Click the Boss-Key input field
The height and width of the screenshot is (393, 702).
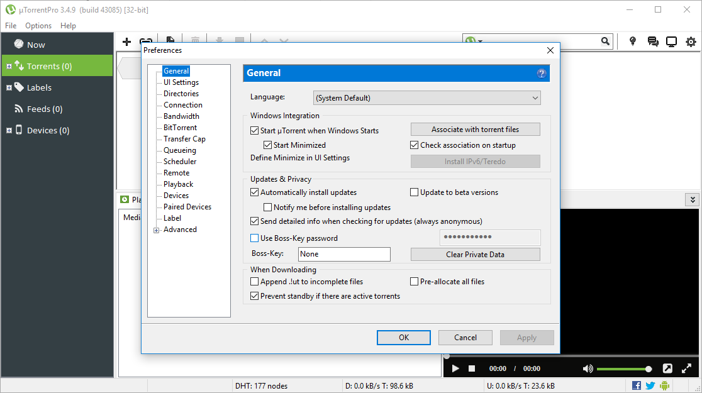(x=344, y=254)
